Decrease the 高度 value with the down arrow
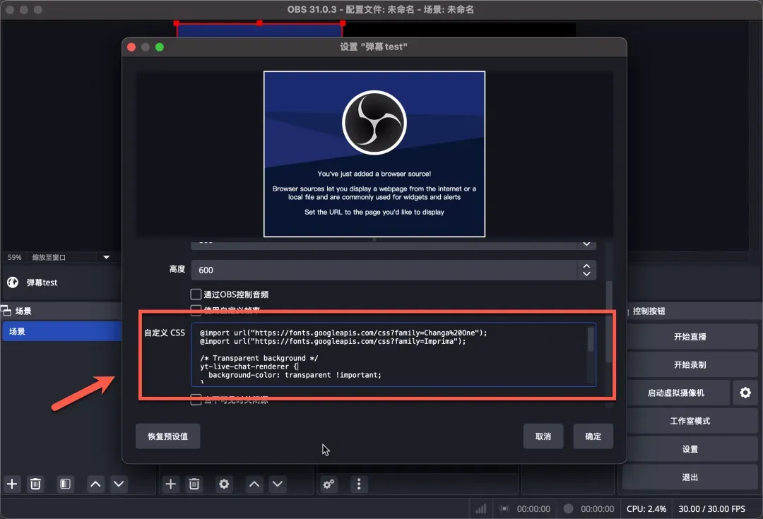Viewport: 763px width, 519px height. point(586,274)
